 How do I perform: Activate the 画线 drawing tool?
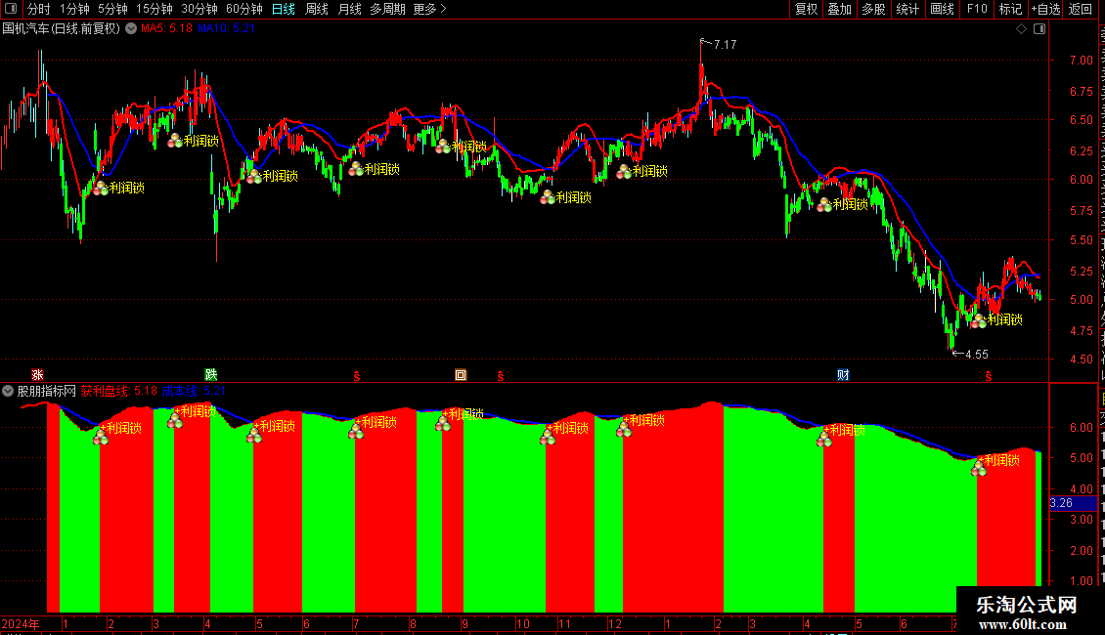(x=943, y=9)
